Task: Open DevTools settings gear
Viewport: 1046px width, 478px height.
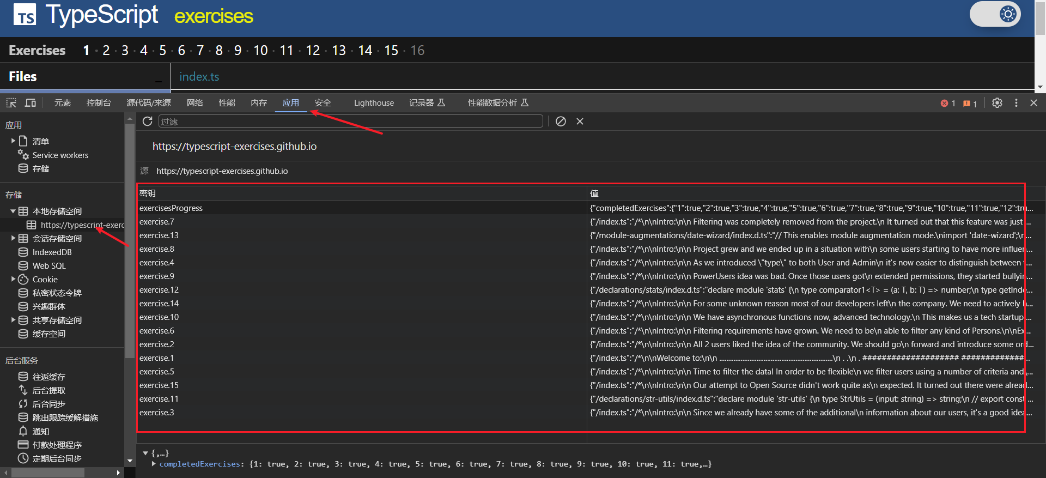Action: tap(997, 103)
